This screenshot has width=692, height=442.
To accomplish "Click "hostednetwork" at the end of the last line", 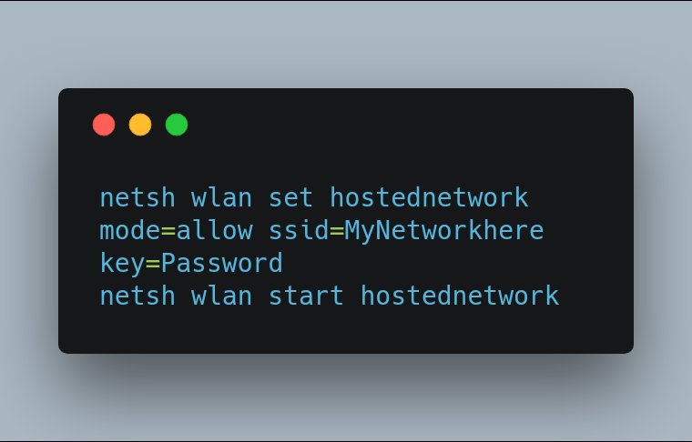I will (x=460, y=296).
